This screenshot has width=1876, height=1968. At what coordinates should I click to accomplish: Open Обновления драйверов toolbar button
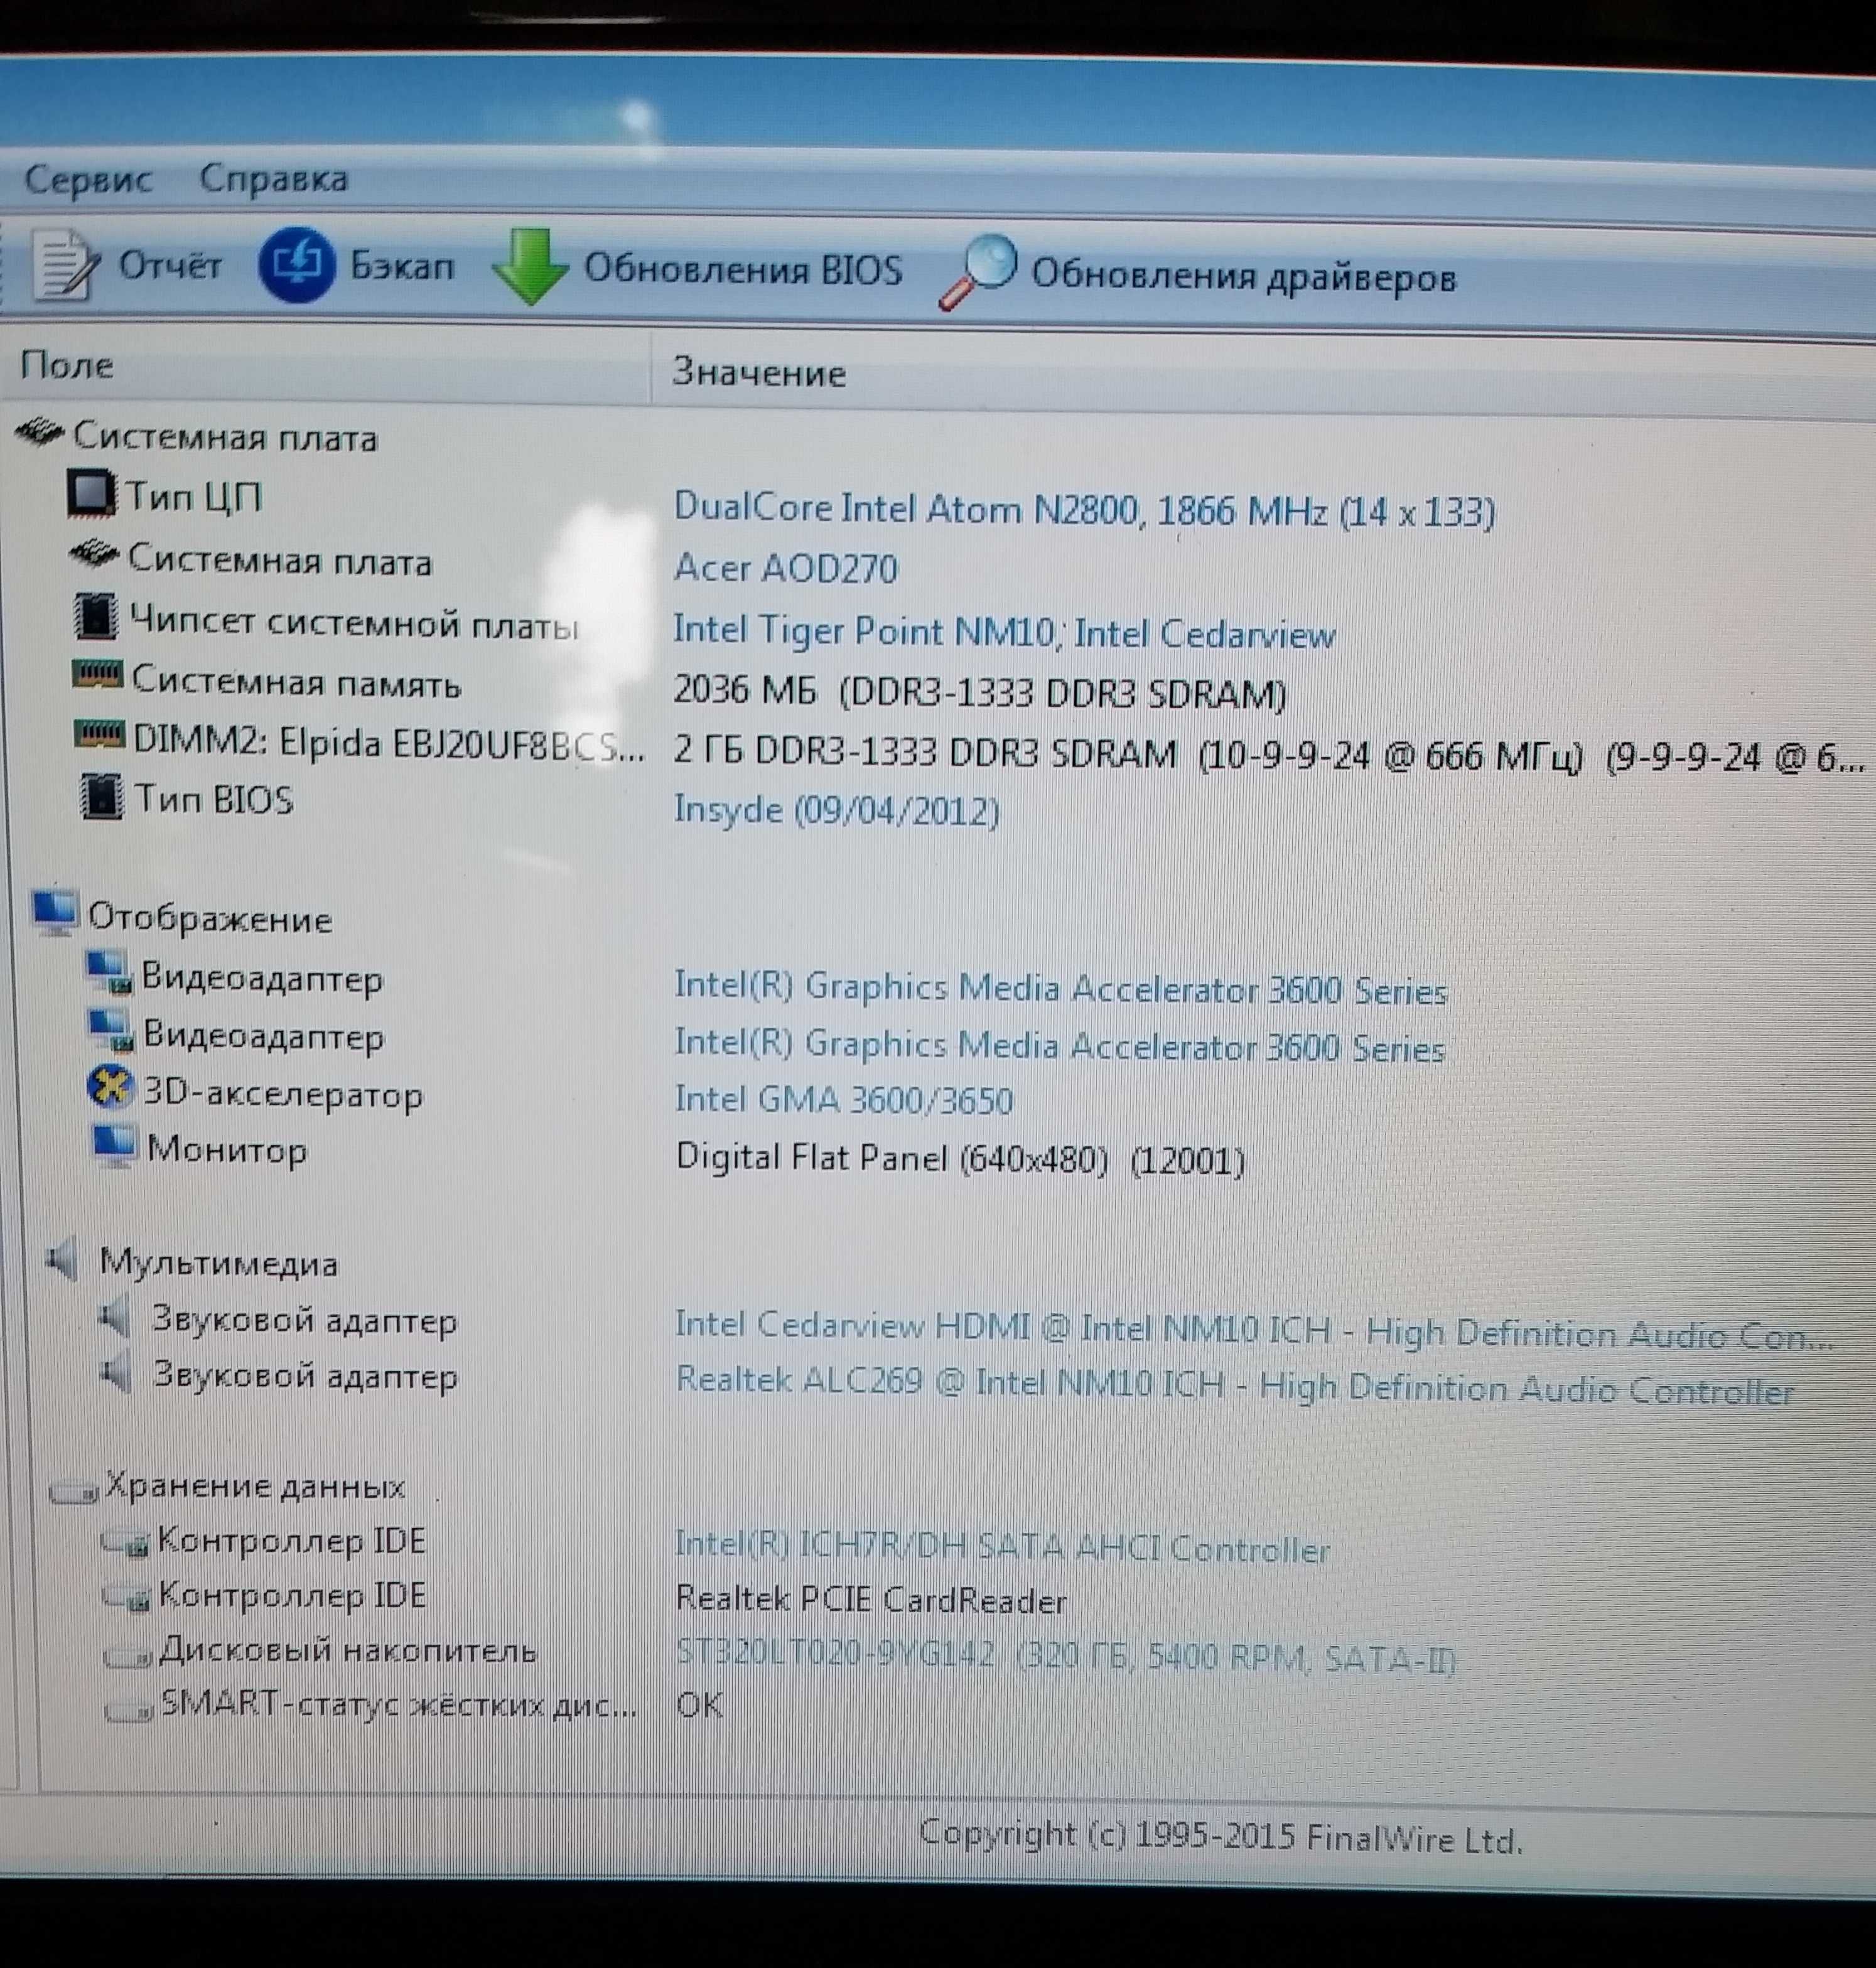click(1243, 275)
